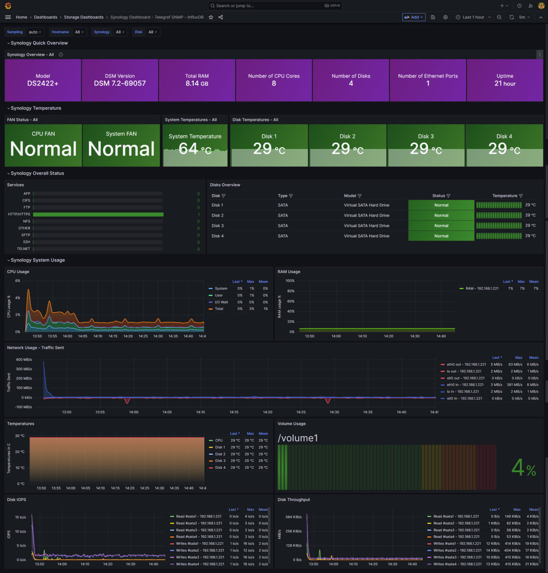Click the Storage Dashboards breadcrumb

pos(84,17)
